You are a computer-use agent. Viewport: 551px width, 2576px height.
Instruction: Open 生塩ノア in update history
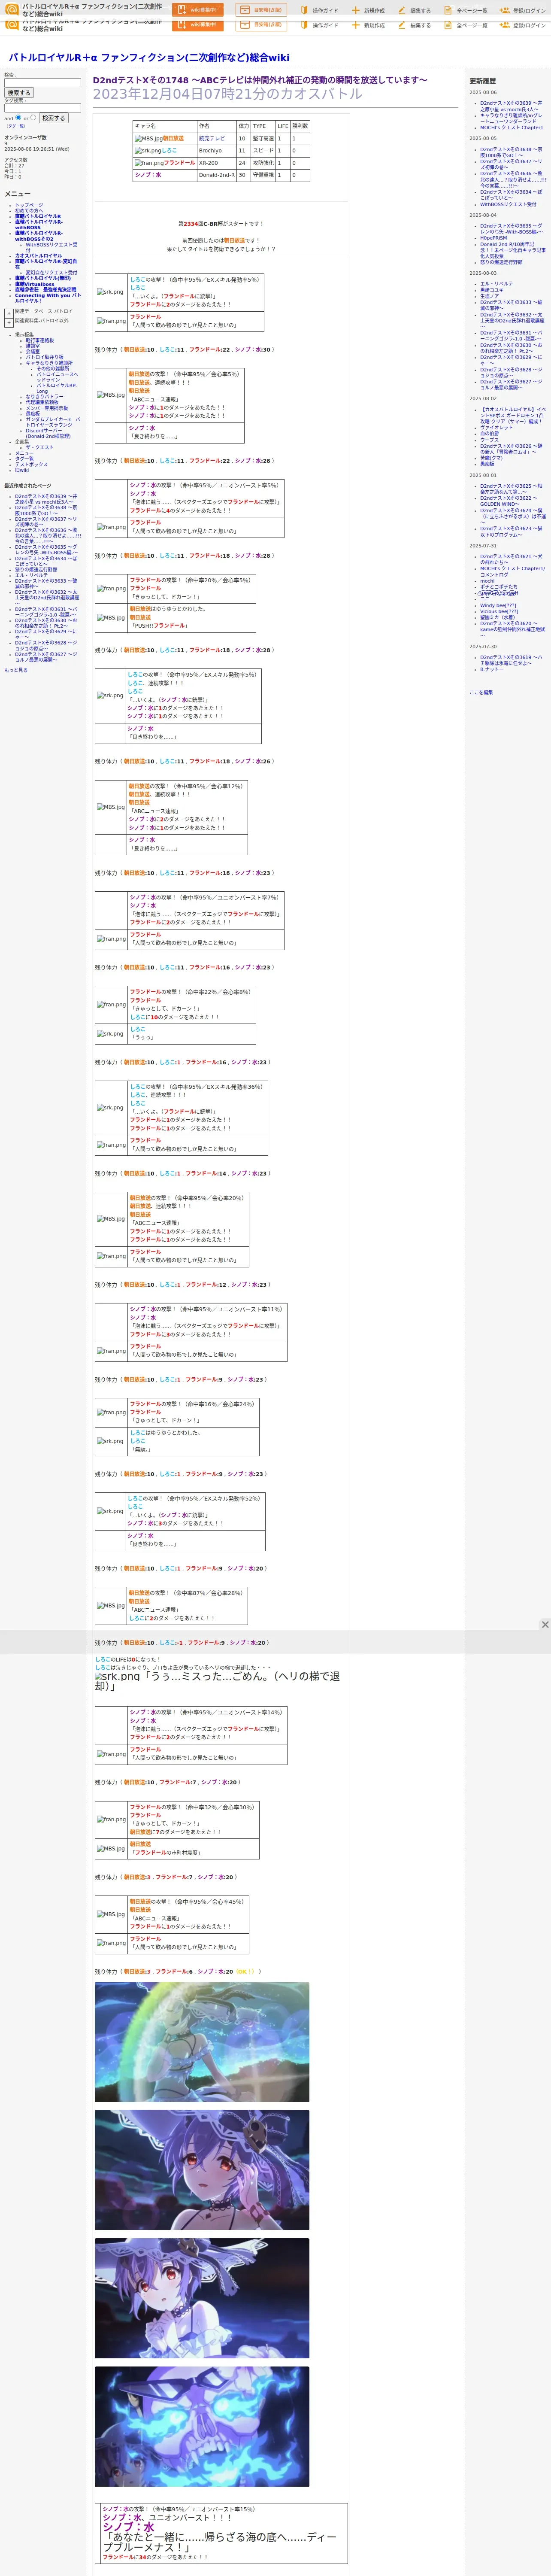point(489,296)
